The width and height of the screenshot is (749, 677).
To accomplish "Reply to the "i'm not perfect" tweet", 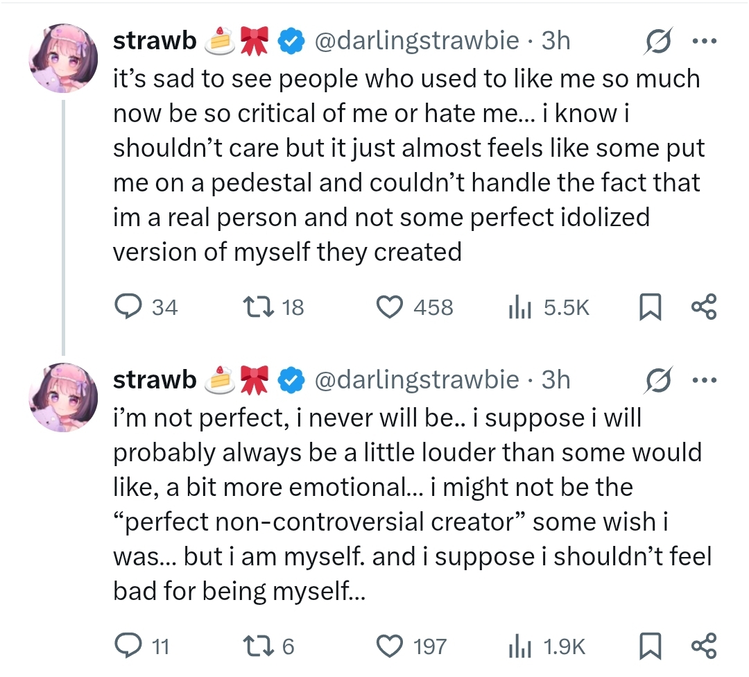I will (126, 646).
